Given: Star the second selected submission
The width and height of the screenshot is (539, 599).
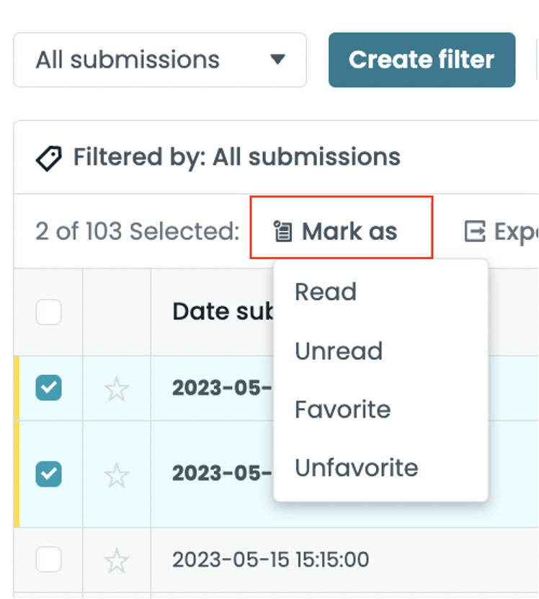Looking at the screenshot, I should (116, 474).
